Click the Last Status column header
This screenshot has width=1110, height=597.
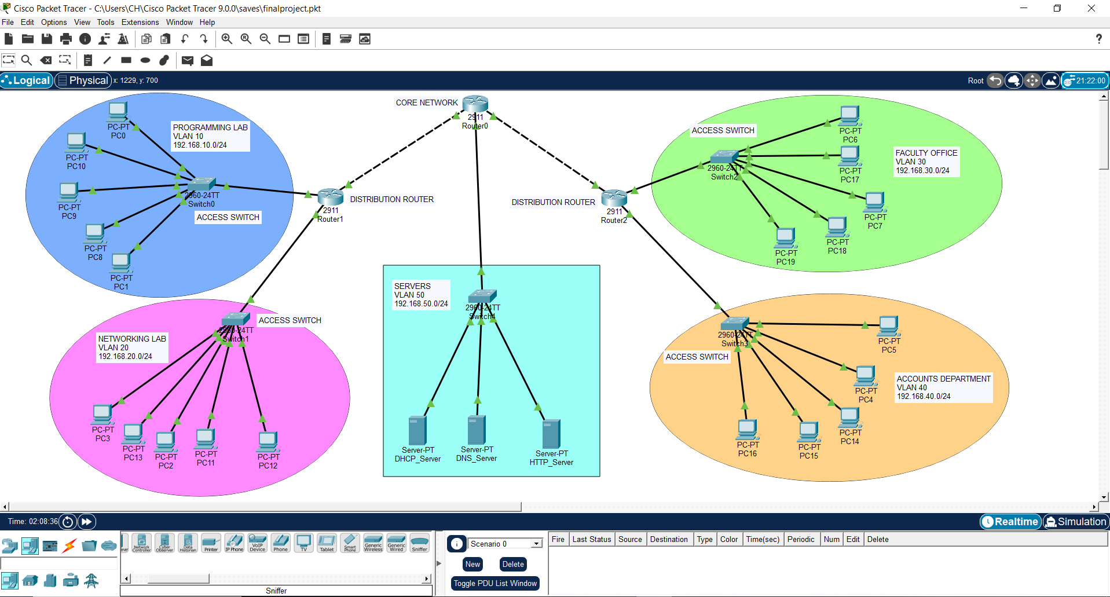[x=592, y=539]
